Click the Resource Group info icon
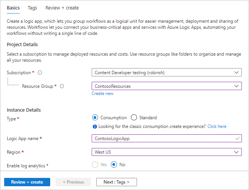249x190 pixels. pyautogui.click(x=62, y=86)
